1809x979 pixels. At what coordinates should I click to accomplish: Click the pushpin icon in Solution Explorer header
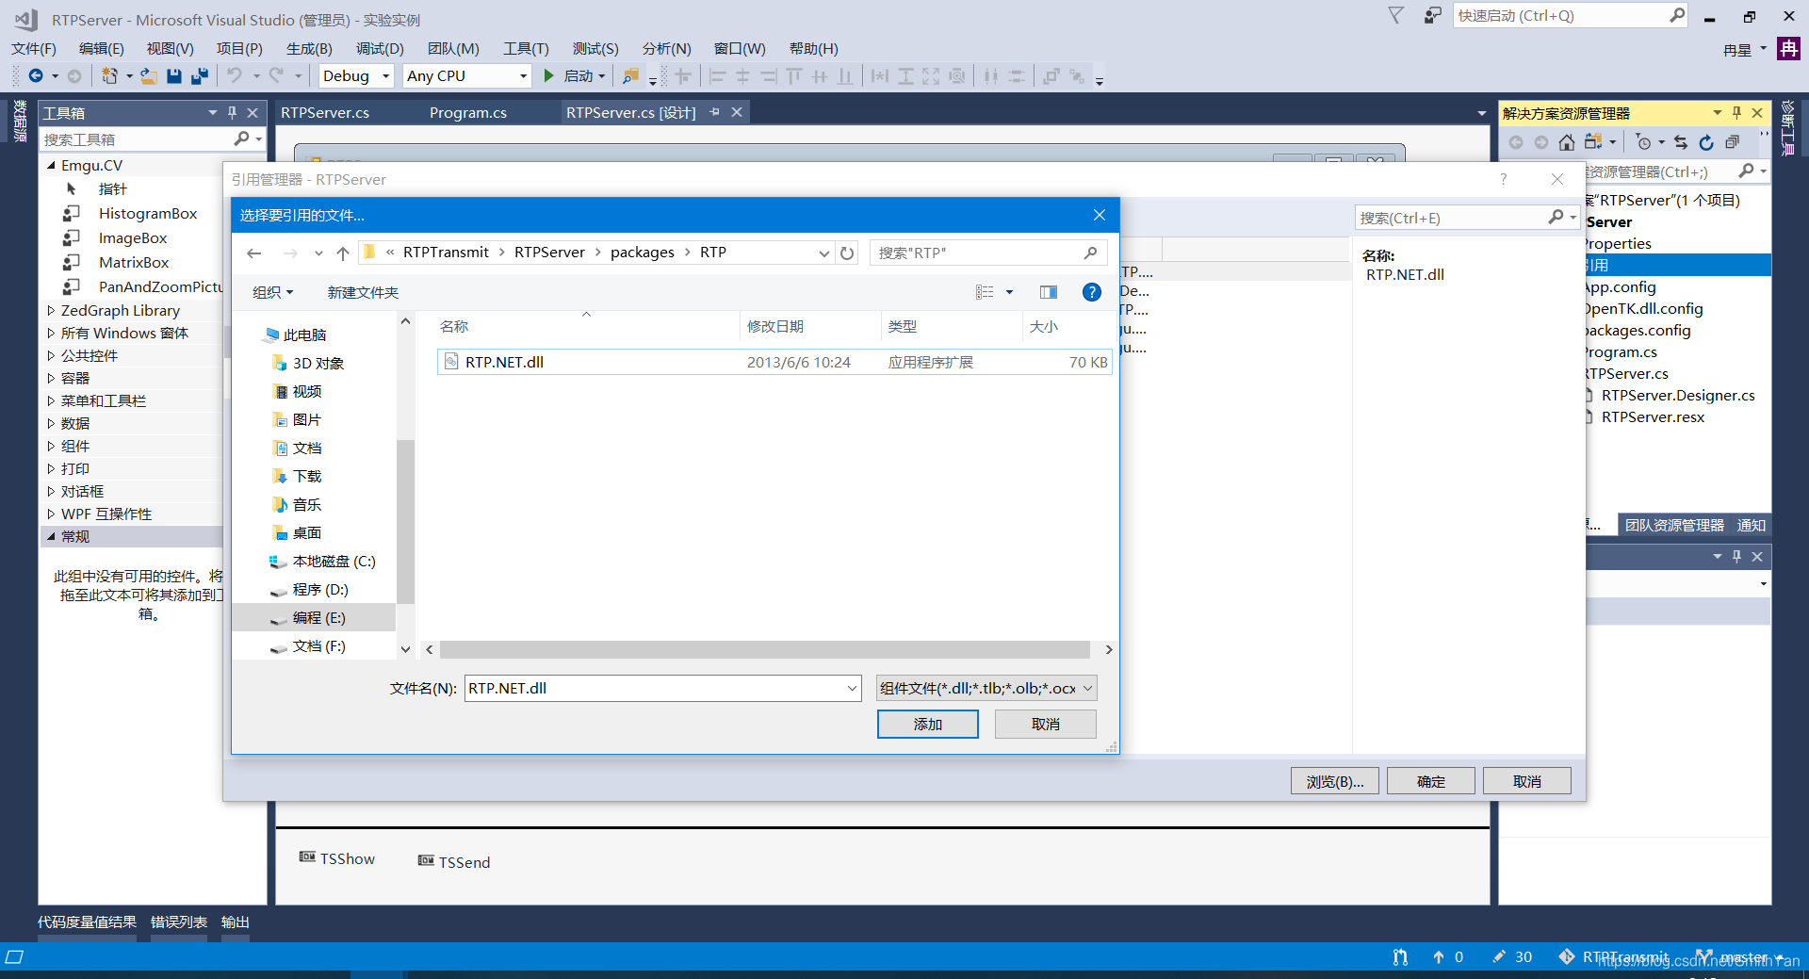pos(1736,113)
